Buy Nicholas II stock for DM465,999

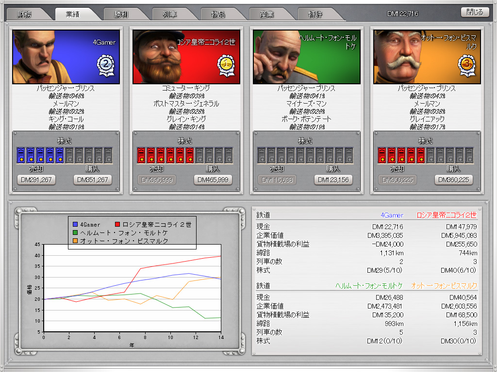pyautogui.click(x=213, y=180)
